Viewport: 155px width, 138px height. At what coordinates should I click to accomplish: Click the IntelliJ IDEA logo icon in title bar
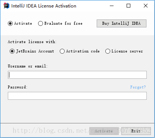6,6
